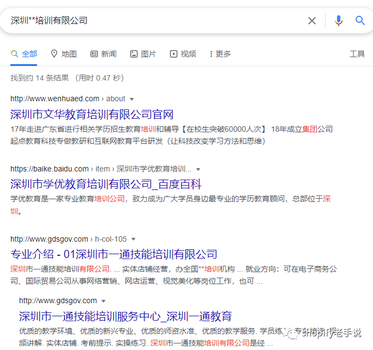
Task: Click the three-dot icon beside 更多
Action: point(211,54)
